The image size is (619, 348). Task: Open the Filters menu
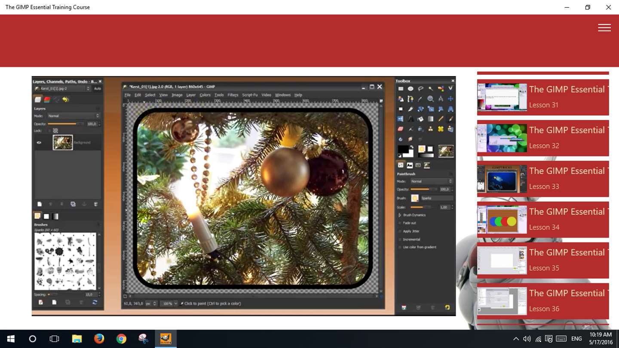coord(233,95)
